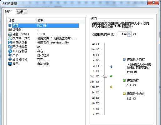Click the slider track at 2 GB
161x125 pixels.
(105, 66)
